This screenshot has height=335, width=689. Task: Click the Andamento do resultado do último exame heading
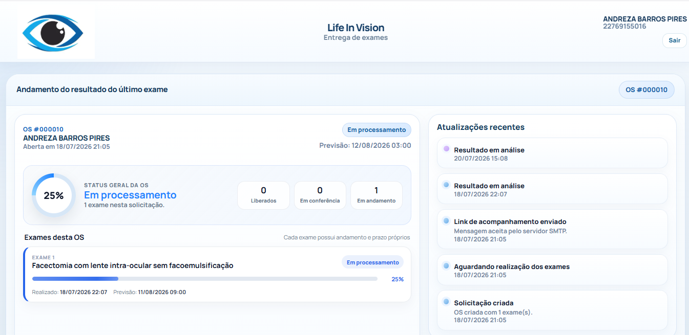[92, 90]
